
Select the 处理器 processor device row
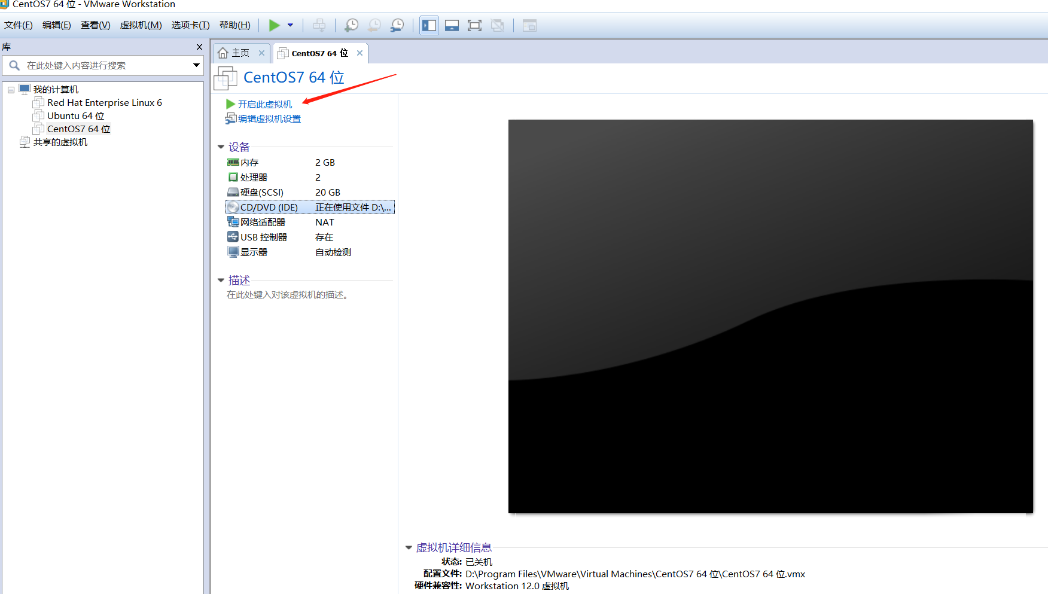point(310,178)
